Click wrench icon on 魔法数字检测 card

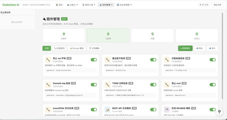pyautogui.click(x=107, y=60)
